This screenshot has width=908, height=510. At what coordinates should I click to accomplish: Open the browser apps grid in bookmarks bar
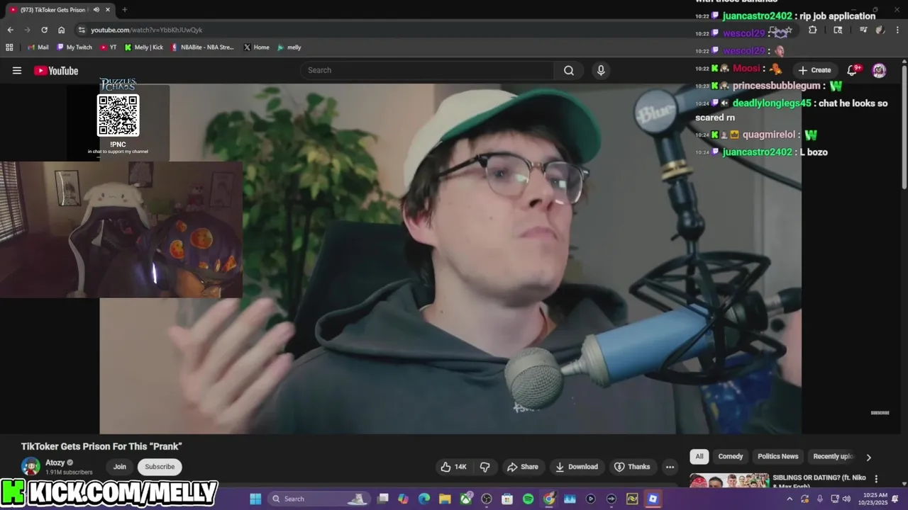pyautogui.click(x=9, y=47)
